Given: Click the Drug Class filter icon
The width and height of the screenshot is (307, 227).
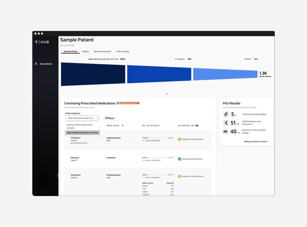Looking at the screenshot, I should coord(123,126).
